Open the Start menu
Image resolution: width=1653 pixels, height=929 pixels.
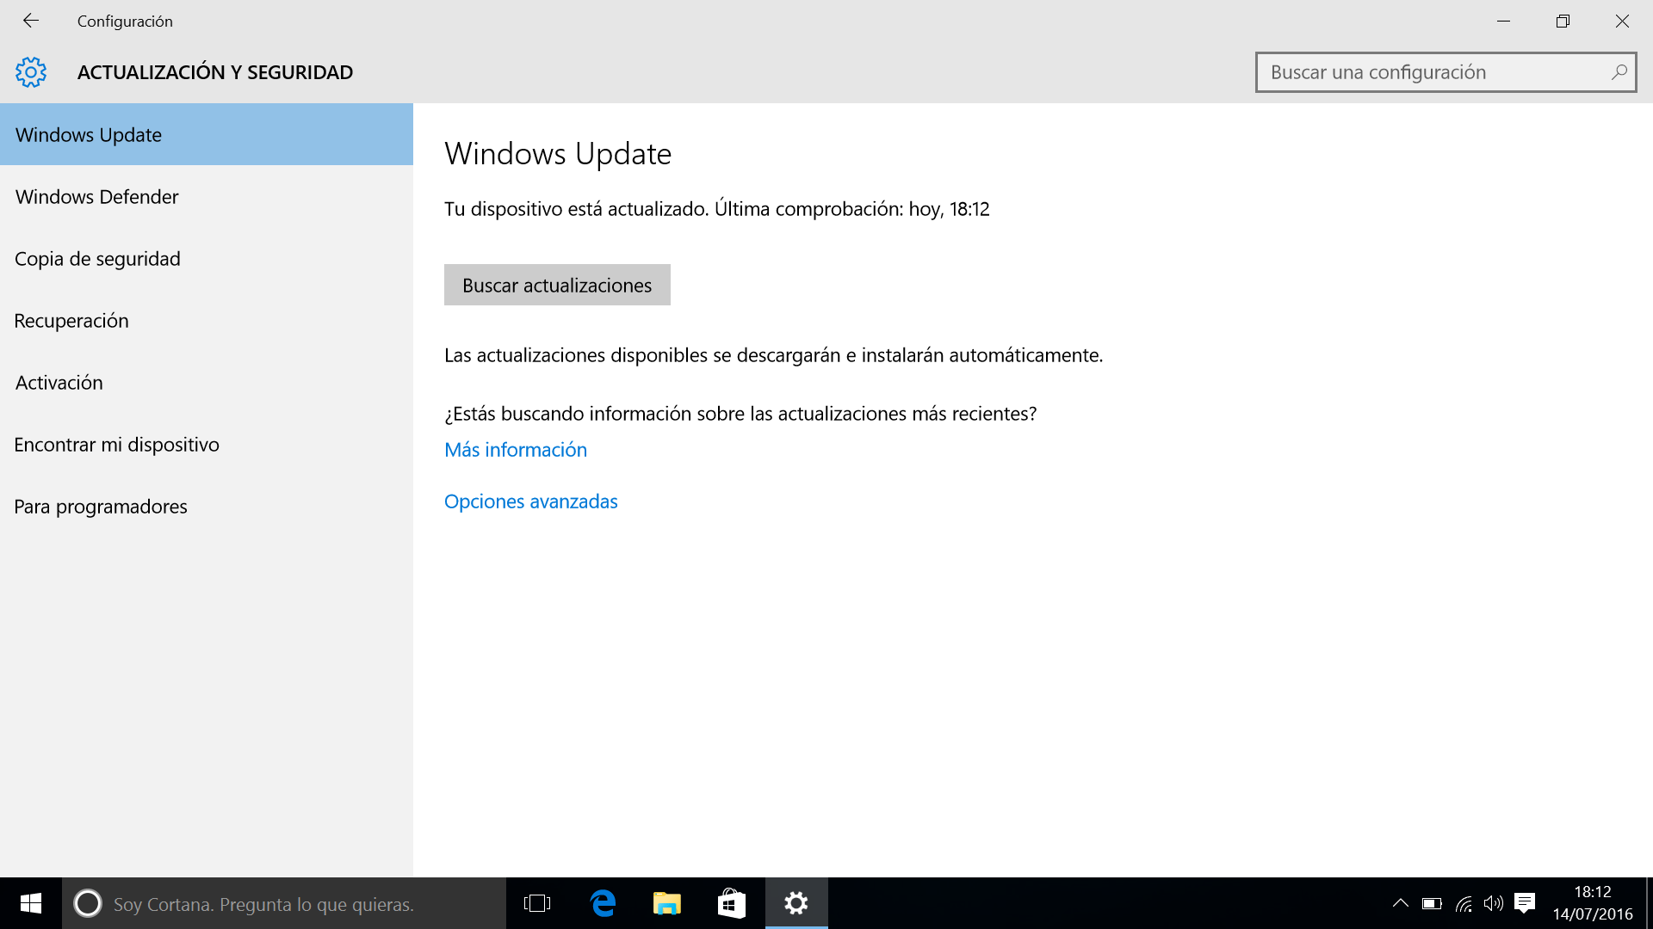pyautogui.click(x=30, y=904)
